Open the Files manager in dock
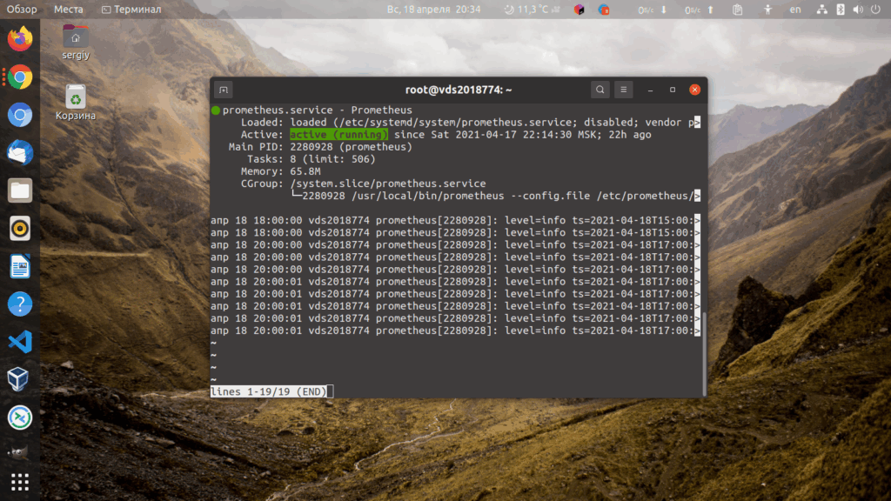 (20, 190)
